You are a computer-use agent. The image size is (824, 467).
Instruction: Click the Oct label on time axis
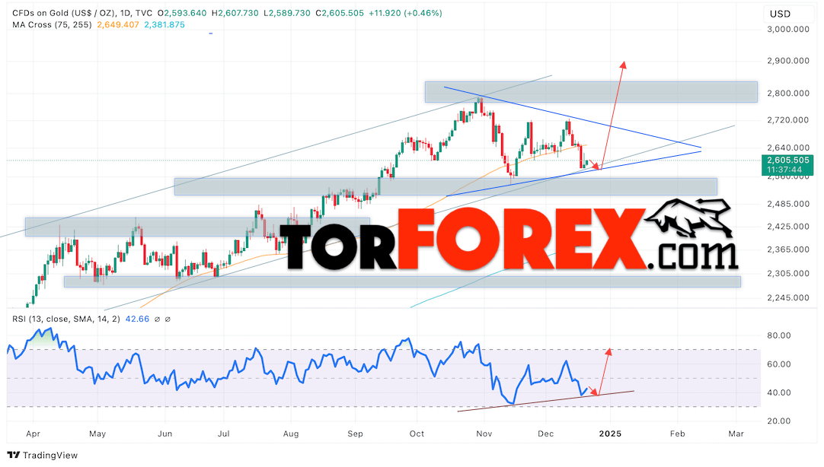pos(417,434)
